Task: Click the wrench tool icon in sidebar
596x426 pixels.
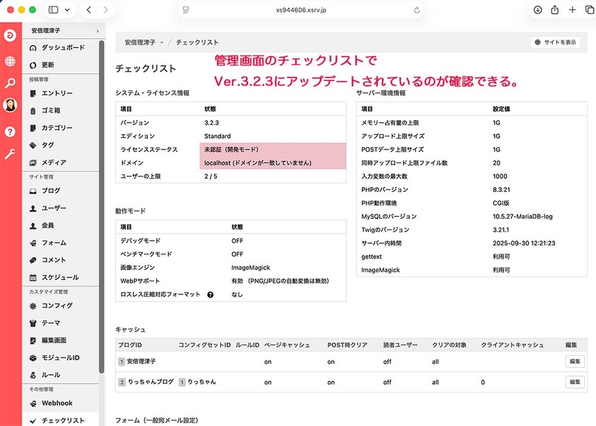Action: pyautogui.click(x=10, y=154)
